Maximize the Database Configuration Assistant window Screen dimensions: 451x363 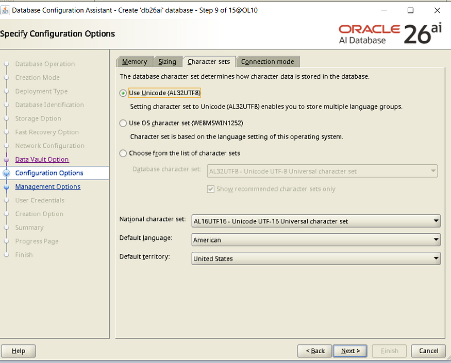click(x=410, y=10)
